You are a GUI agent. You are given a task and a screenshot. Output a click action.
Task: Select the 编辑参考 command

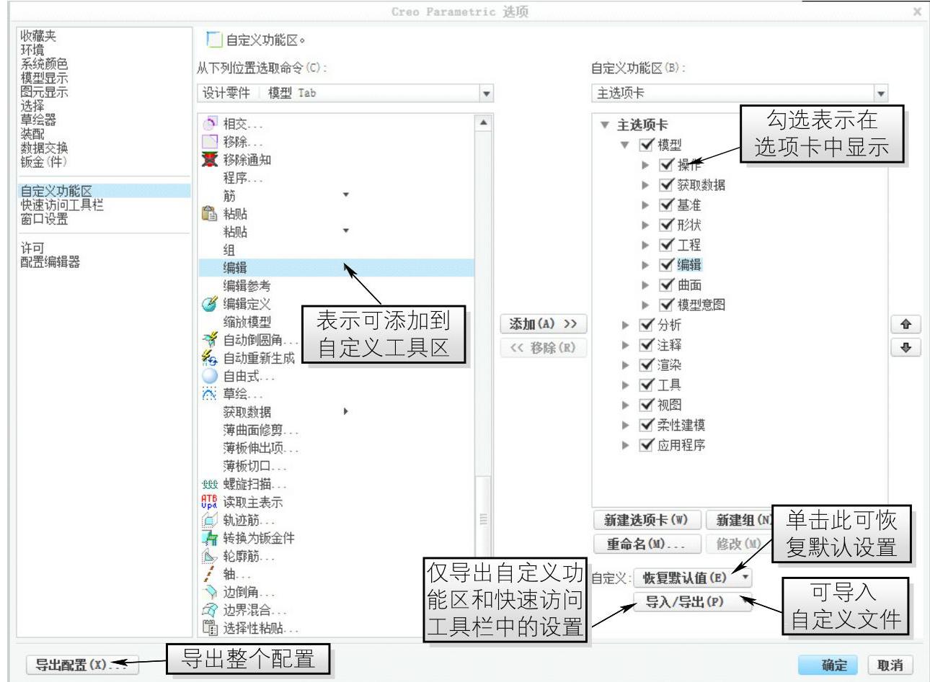(x=247, y=286)
